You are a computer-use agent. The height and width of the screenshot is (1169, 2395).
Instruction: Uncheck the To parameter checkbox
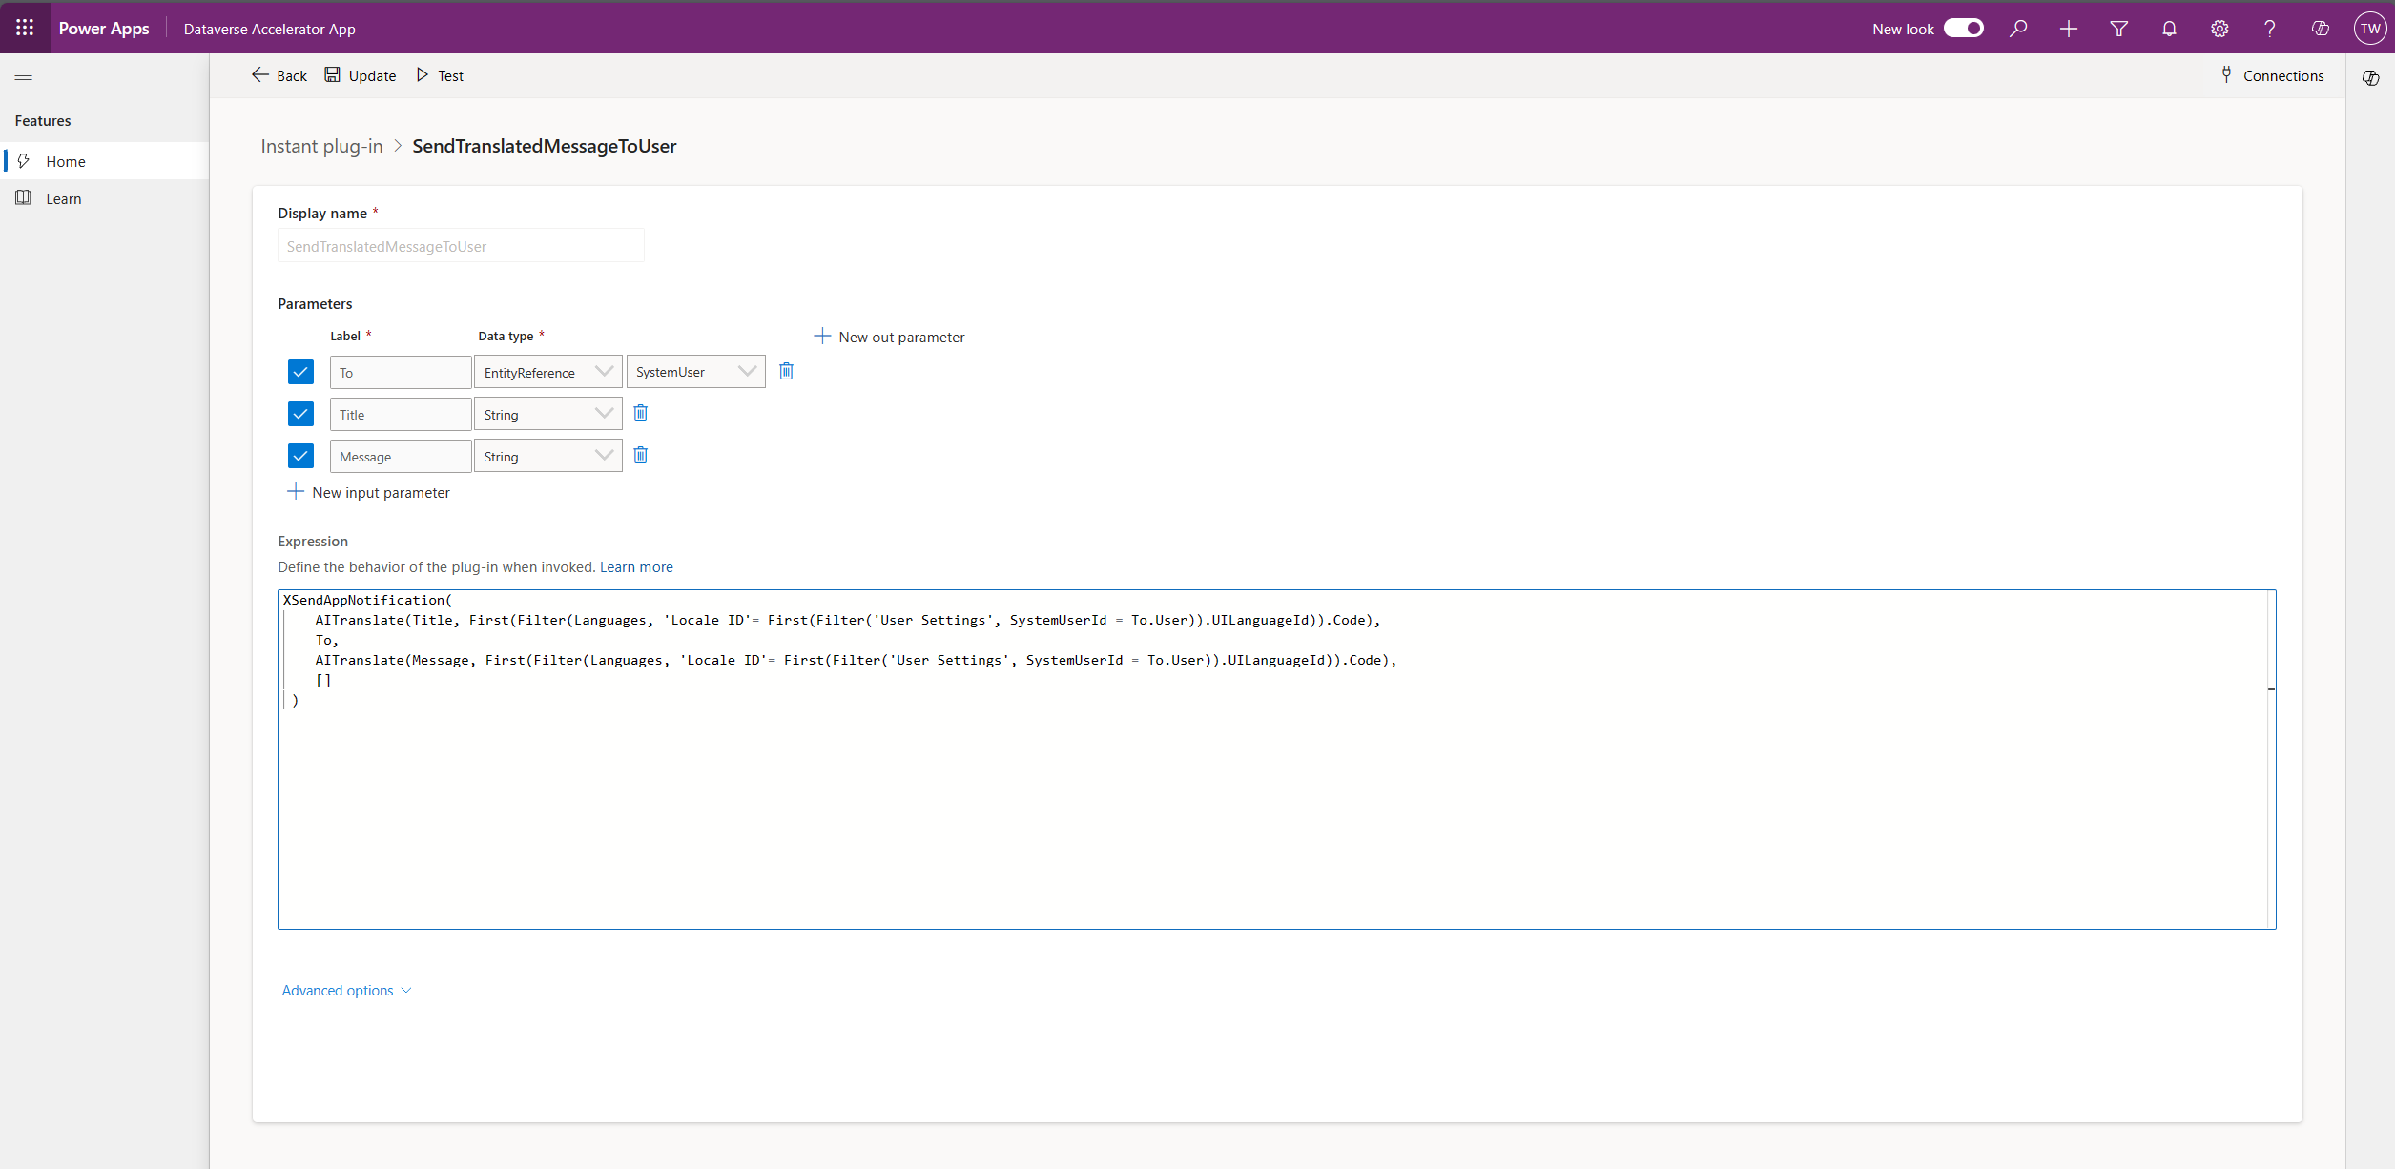pos(300,372)
